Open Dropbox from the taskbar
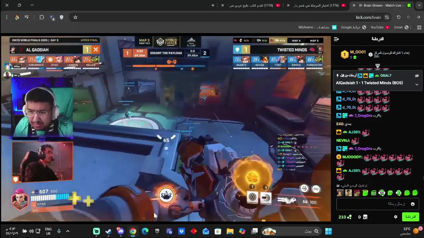424x238 pixels. coord(182,231)
